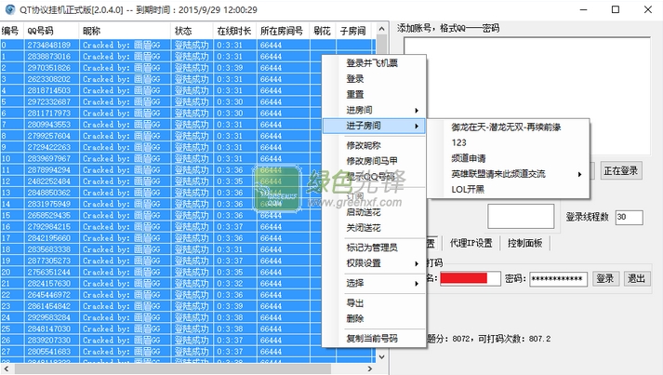Sort by the QQ号码 column header

click(x=51, y=31)
